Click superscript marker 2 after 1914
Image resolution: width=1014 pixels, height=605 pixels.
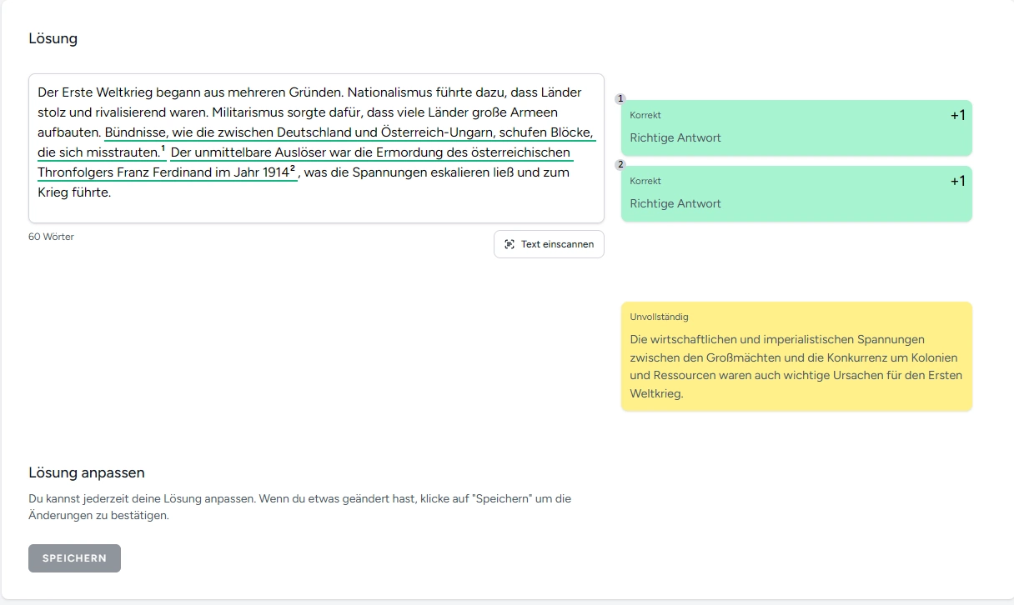click(x=293, y=170)
